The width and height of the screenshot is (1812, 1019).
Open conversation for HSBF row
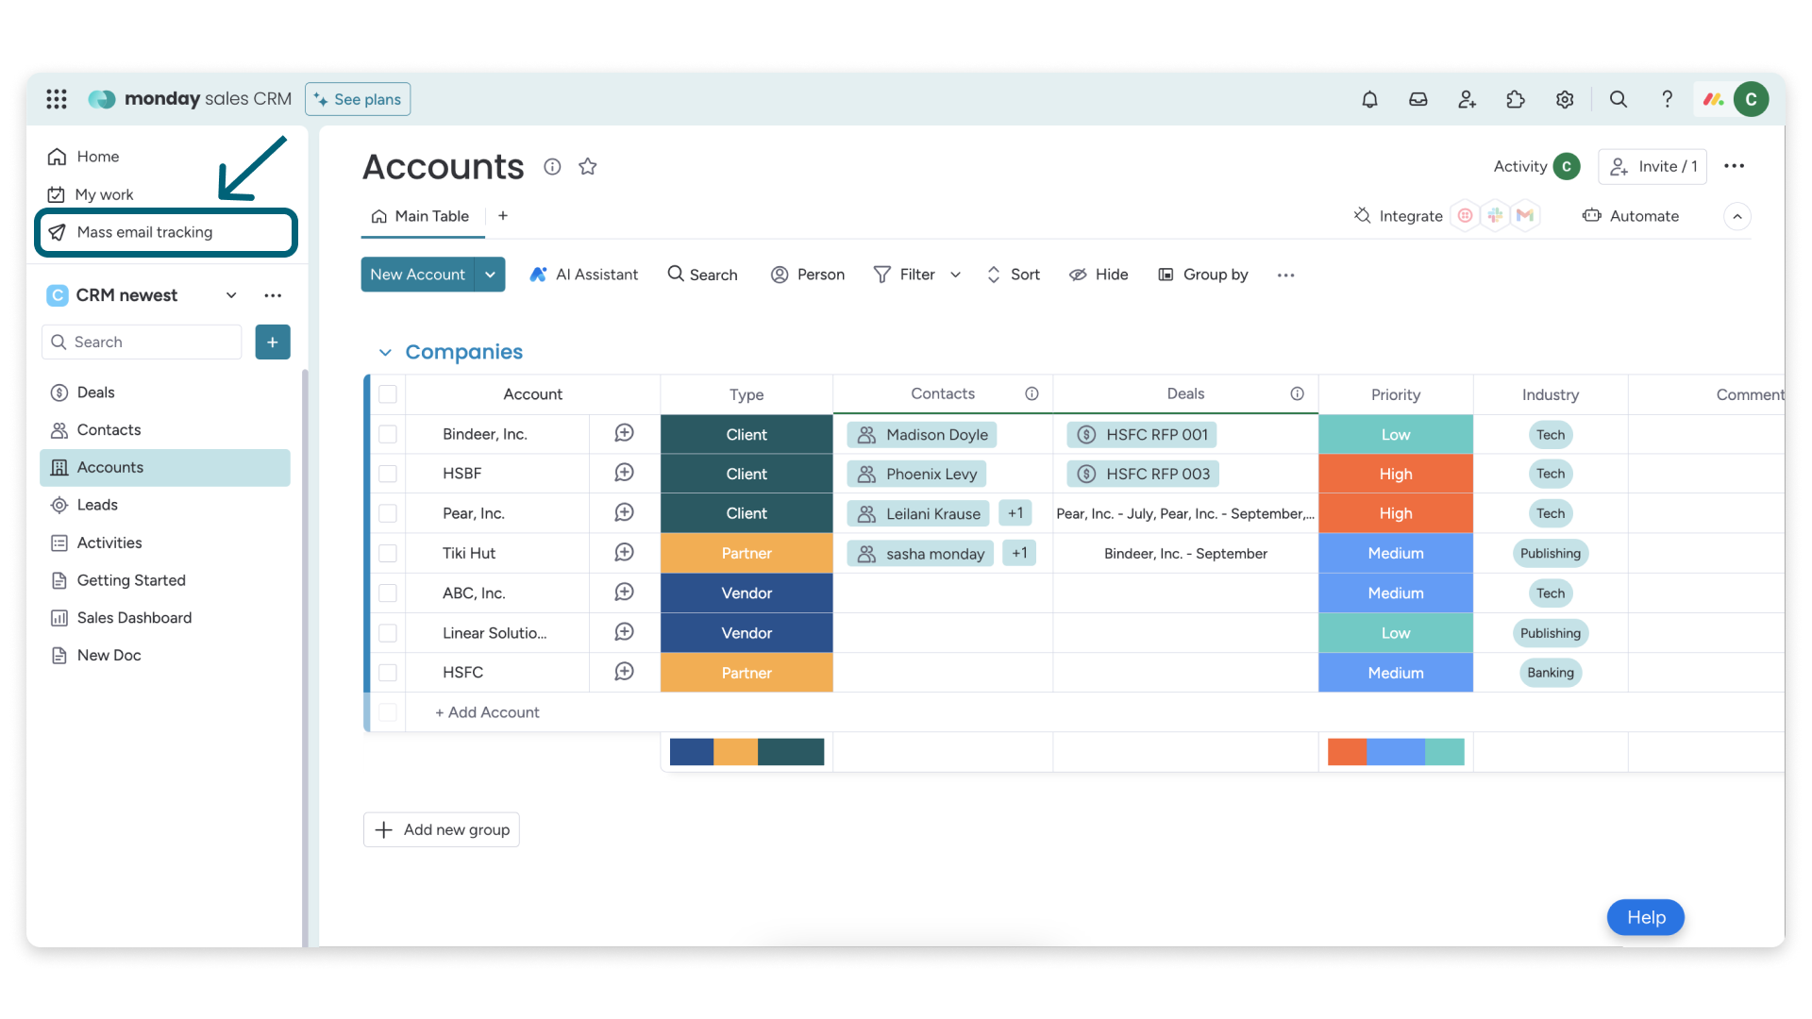(624, 474)
